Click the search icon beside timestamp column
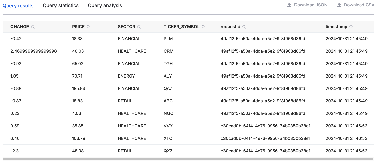Viewport: 379px width, 164px height. (x=351, y=27)
